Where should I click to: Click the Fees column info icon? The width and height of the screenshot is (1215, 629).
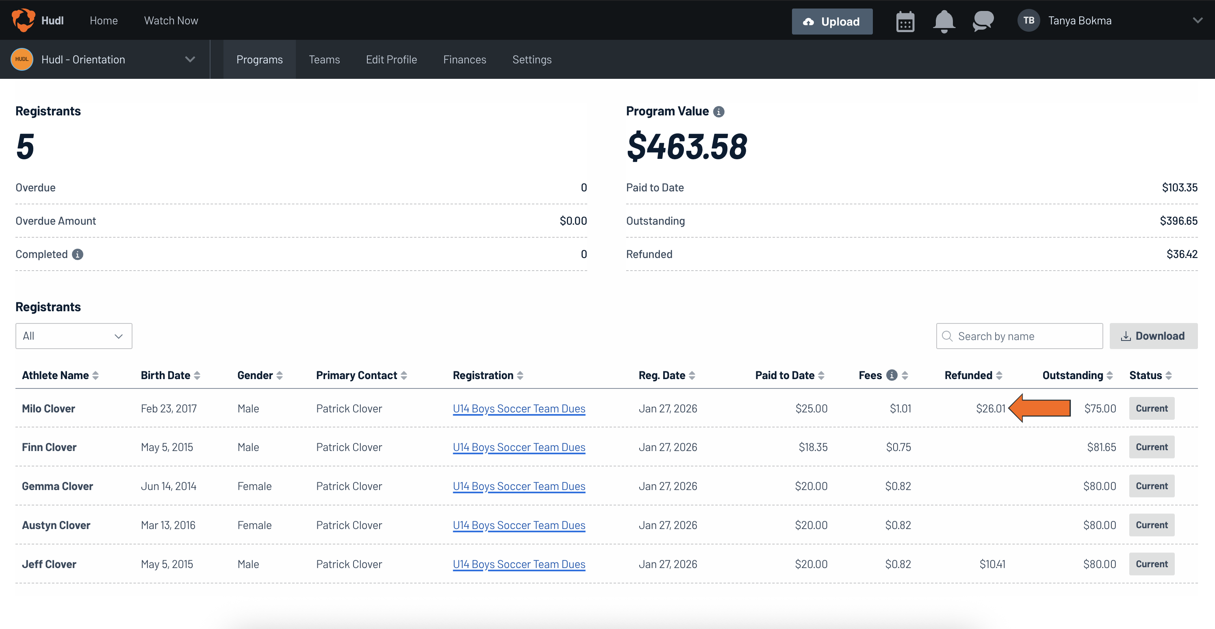tap(891, 375)
